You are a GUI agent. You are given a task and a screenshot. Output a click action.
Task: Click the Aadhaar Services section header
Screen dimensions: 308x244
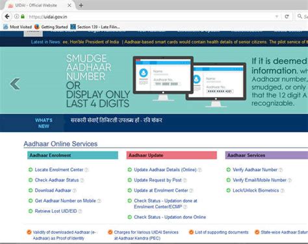coord(266,156)
